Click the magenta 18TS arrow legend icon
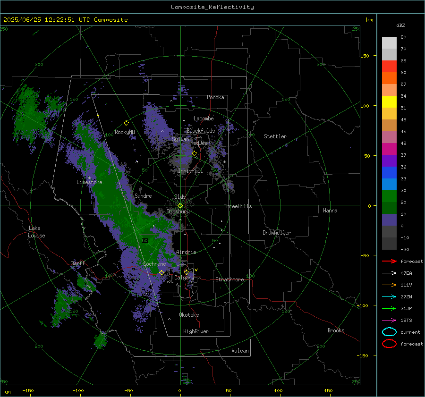 pos(389,321)
